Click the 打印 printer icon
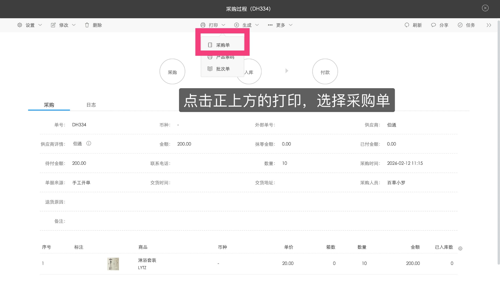Screen dimensions: 500x290 tap(203, 25)
